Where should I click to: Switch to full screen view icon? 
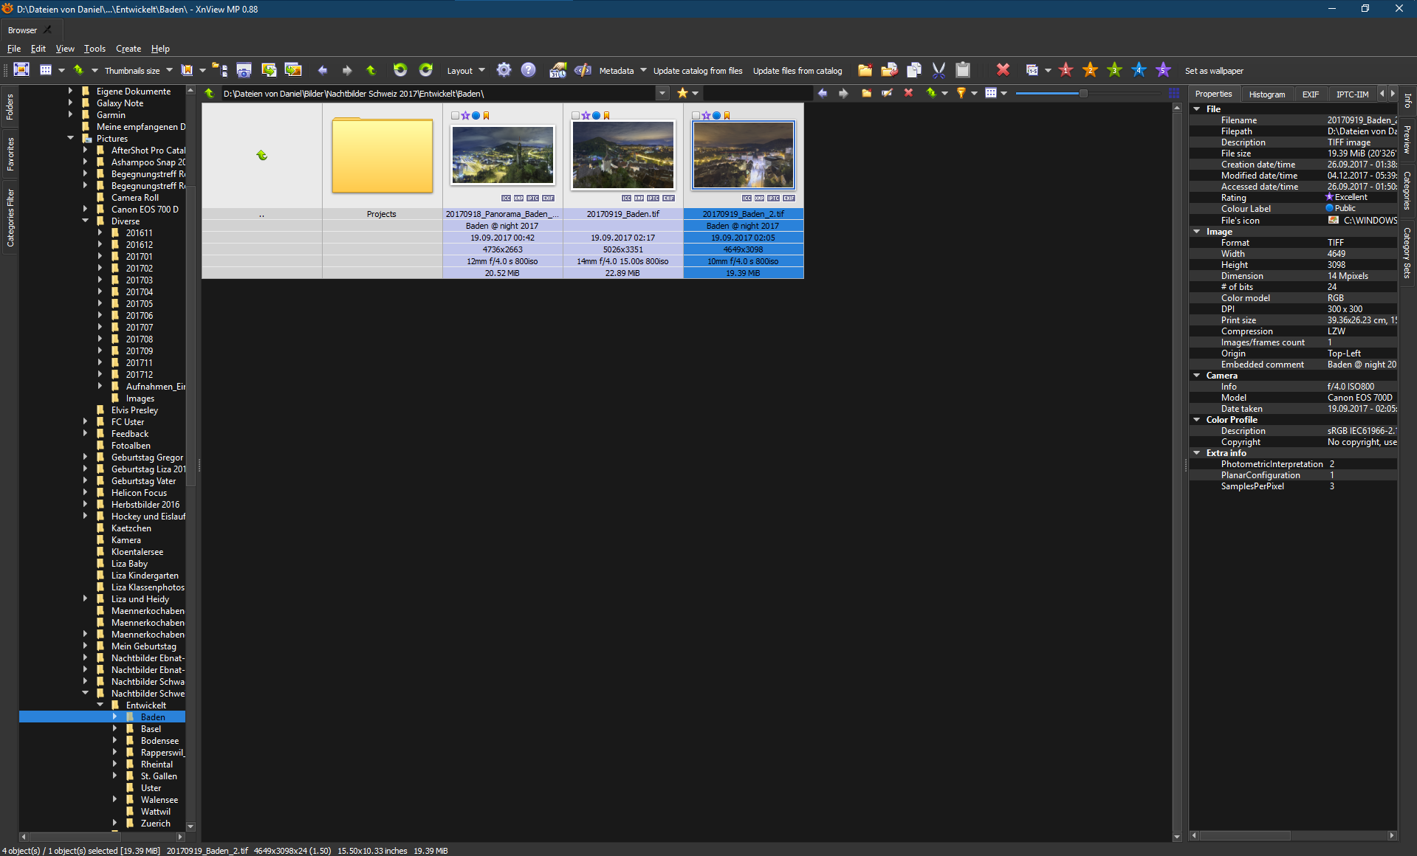pos(21,70)
